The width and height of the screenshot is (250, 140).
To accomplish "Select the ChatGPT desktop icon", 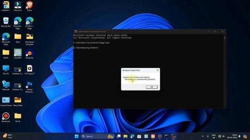I will 18,54.
